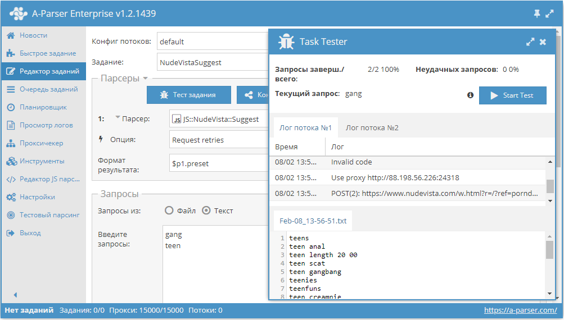564x320 pixels.
Task: Click the Нет заданий status text
Action: click(29, 310)
